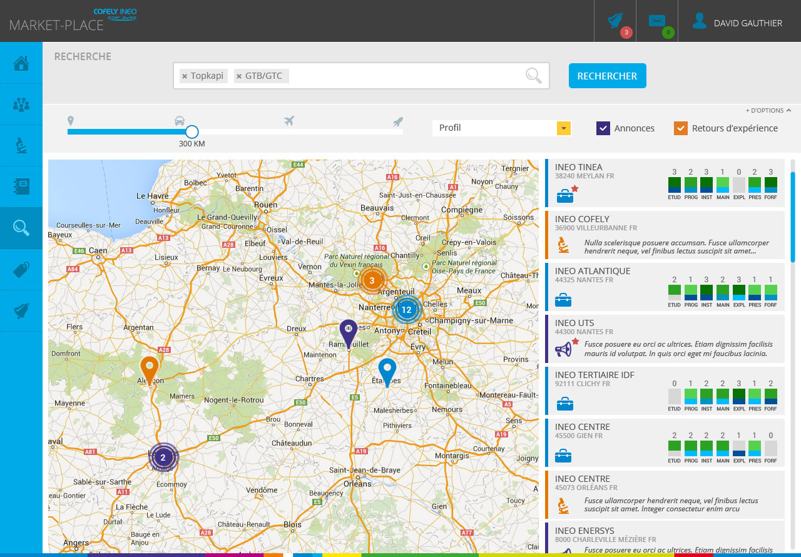801x557 pixels.
Task: Click Orléans on the map
Action: click(x=357, y=483)
